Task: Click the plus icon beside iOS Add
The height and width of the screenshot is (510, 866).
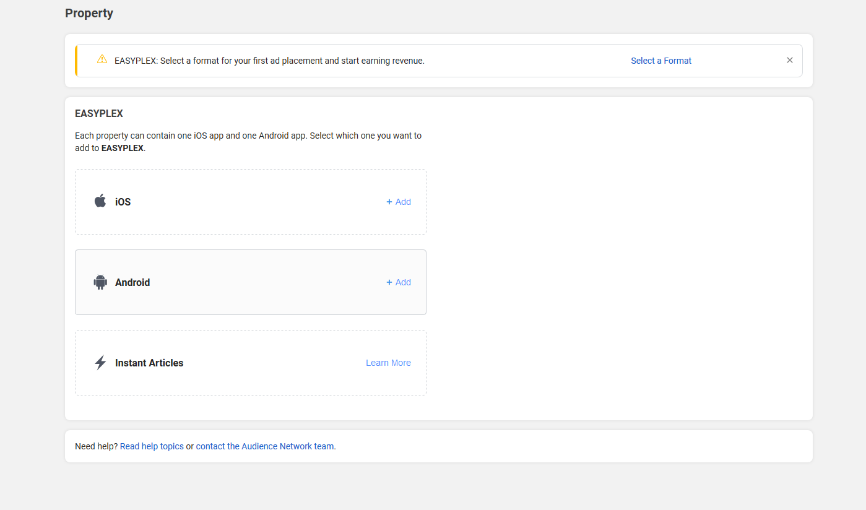Action: 389,201
